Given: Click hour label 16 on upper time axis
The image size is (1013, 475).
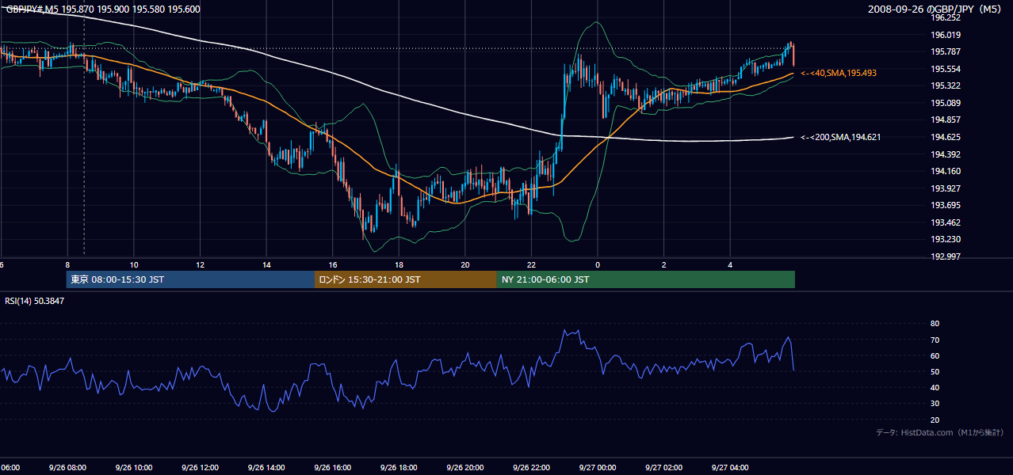Looking at the screenshot, I should click(333, 265).
